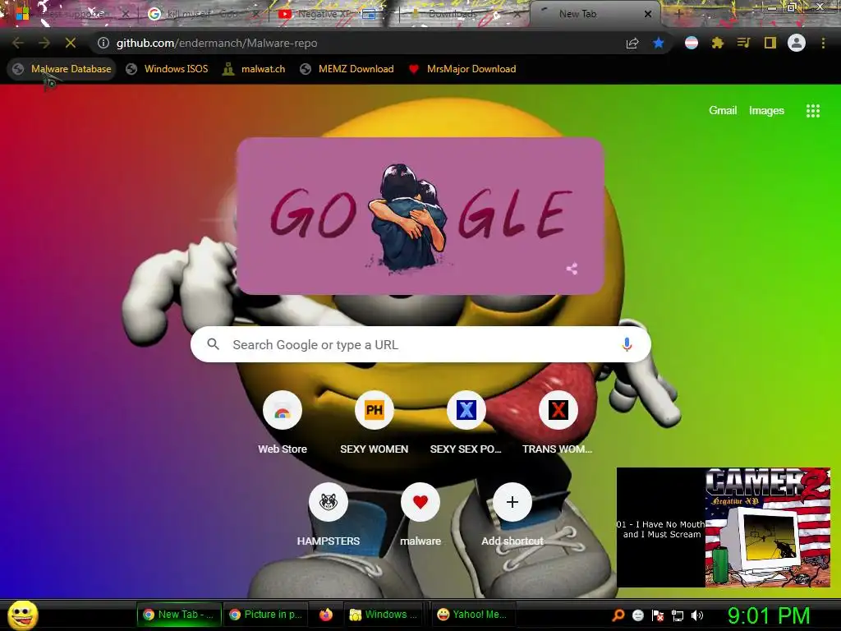The height and width of the screenshot is (631, 841).
Task: Open the volume speaker tray icon
Action: tap(696, 615)
